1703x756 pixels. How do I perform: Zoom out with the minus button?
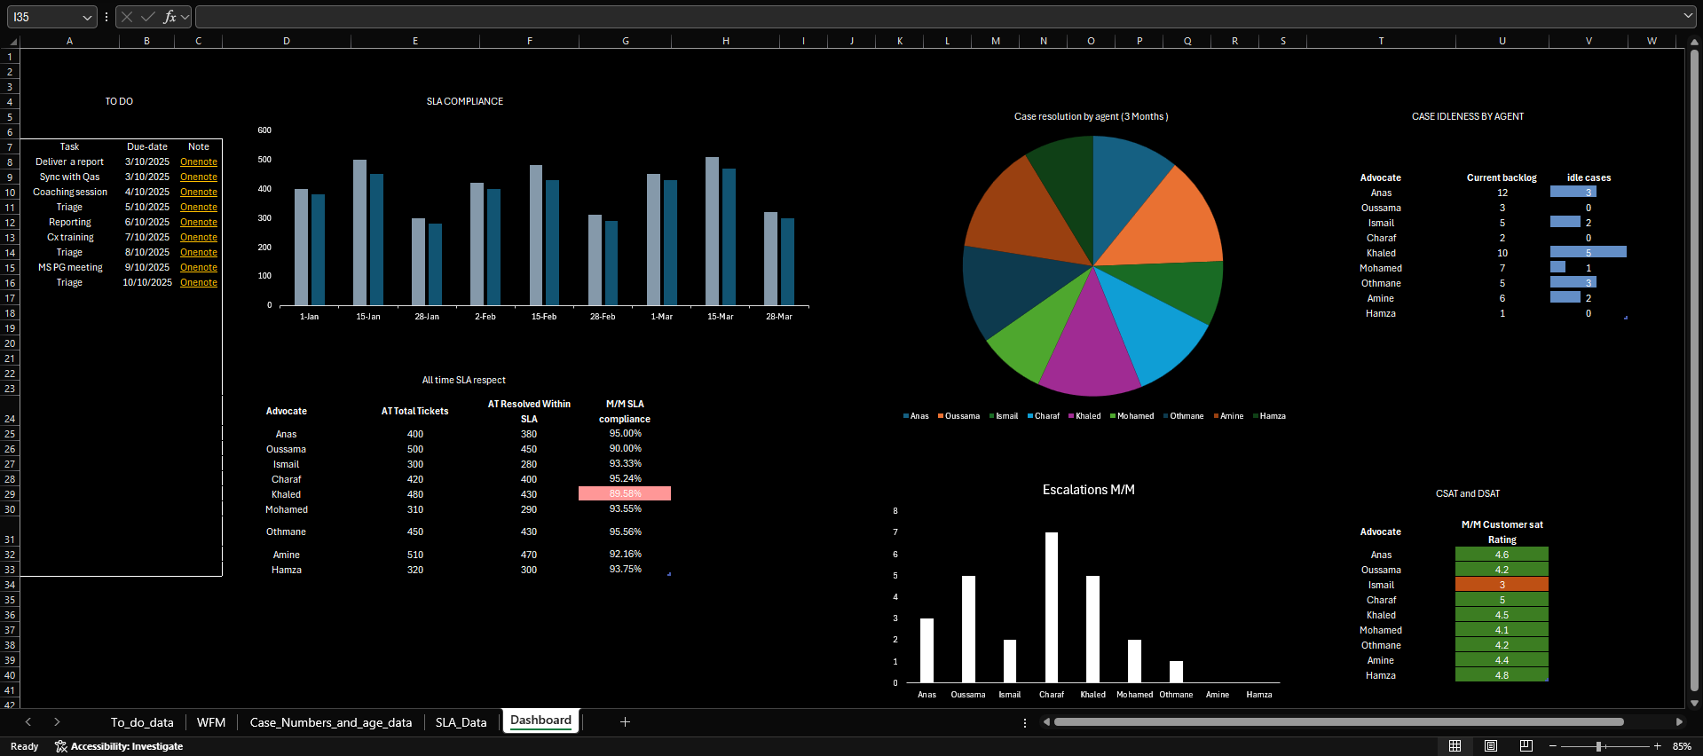point(1552,746)
